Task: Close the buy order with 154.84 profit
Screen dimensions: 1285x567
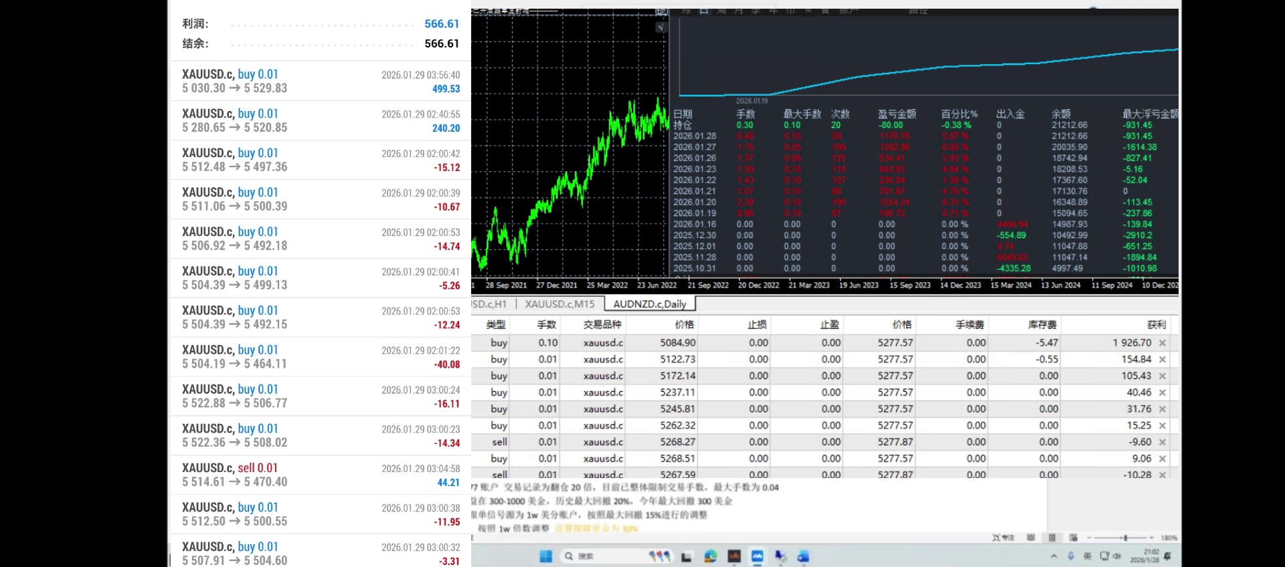Action: click(x=1163, y=360)
